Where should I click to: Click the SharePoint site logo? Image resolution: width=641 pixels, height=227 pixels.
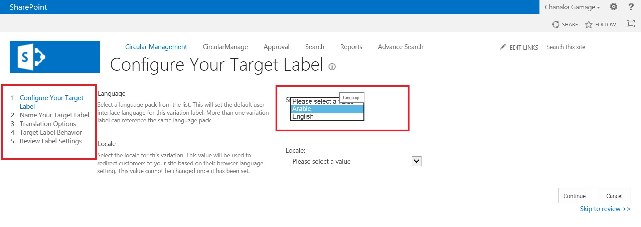(x=55, y=57)
